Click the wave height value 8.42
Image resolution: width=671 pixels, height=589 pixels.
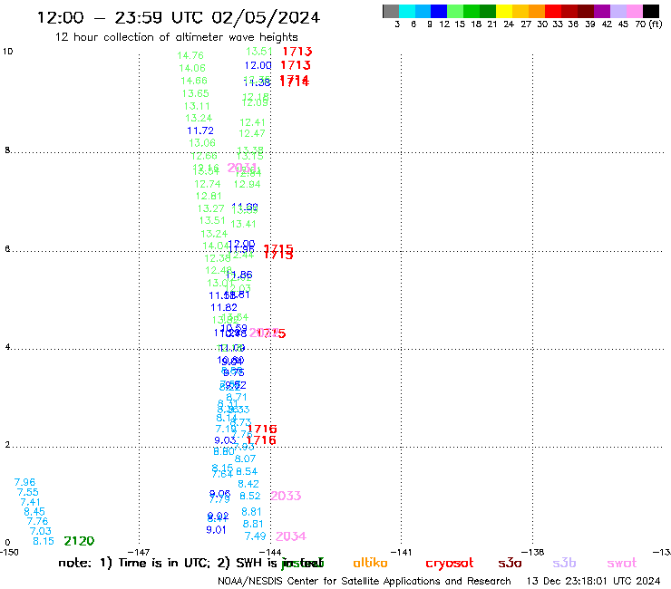[x=248, y=484]
